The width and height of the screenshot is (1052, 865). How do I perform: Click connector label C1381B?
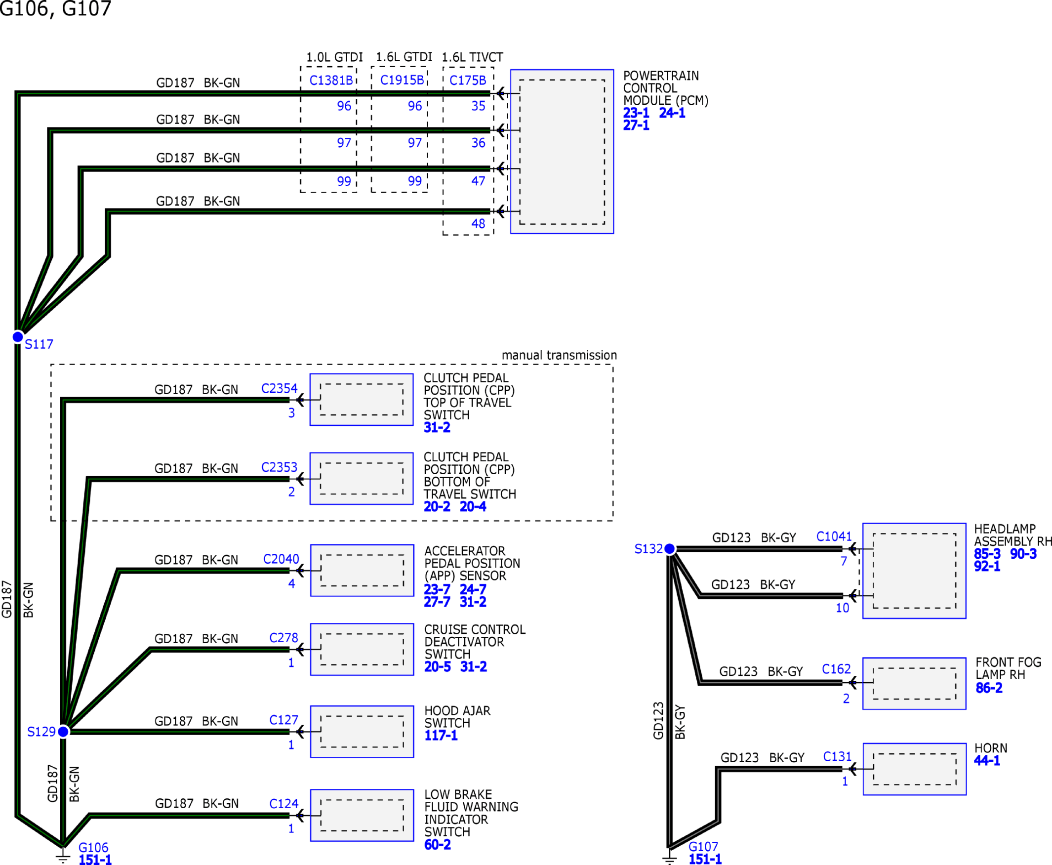pos(331,80)
